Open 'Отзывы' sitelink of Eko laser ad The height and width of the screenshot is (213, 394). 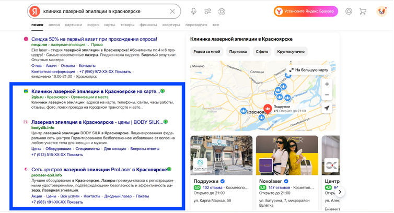click(68, 66)
